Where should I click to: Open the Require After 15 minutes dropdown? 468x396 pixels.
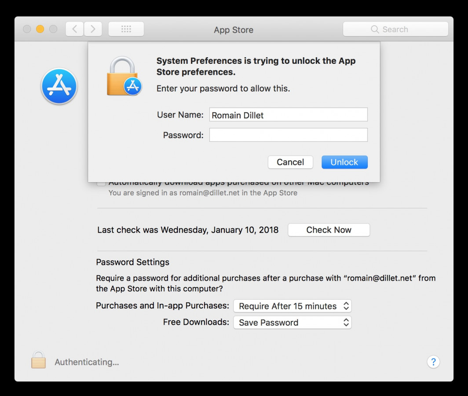click(x=292, y=306)
